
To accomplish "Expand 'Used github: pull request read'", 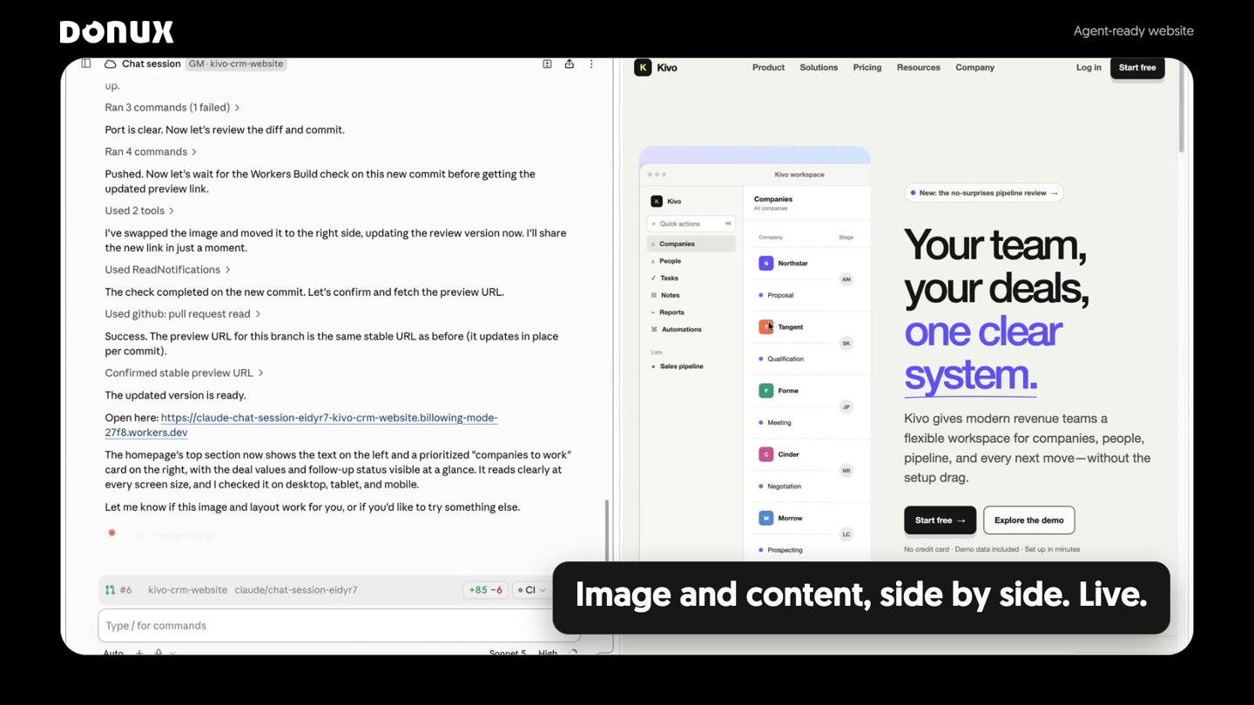I will [x=183, y=314].
